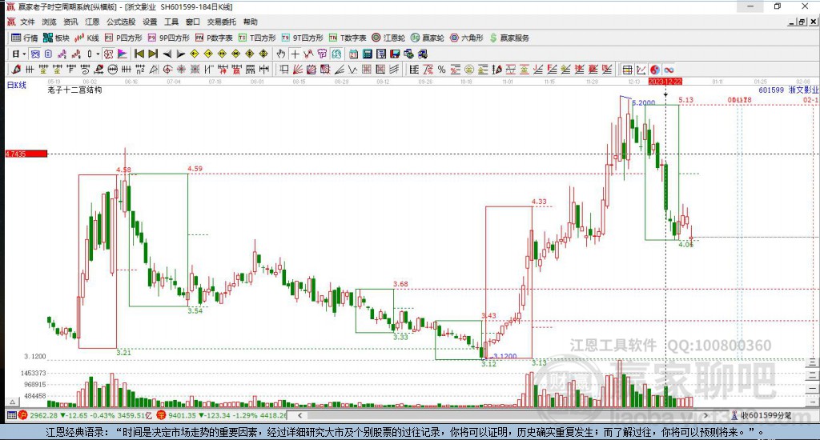The height and width of the screenshot is (440, 820).
Task: Open the 行情 quotes view
Action: [24, 38]
